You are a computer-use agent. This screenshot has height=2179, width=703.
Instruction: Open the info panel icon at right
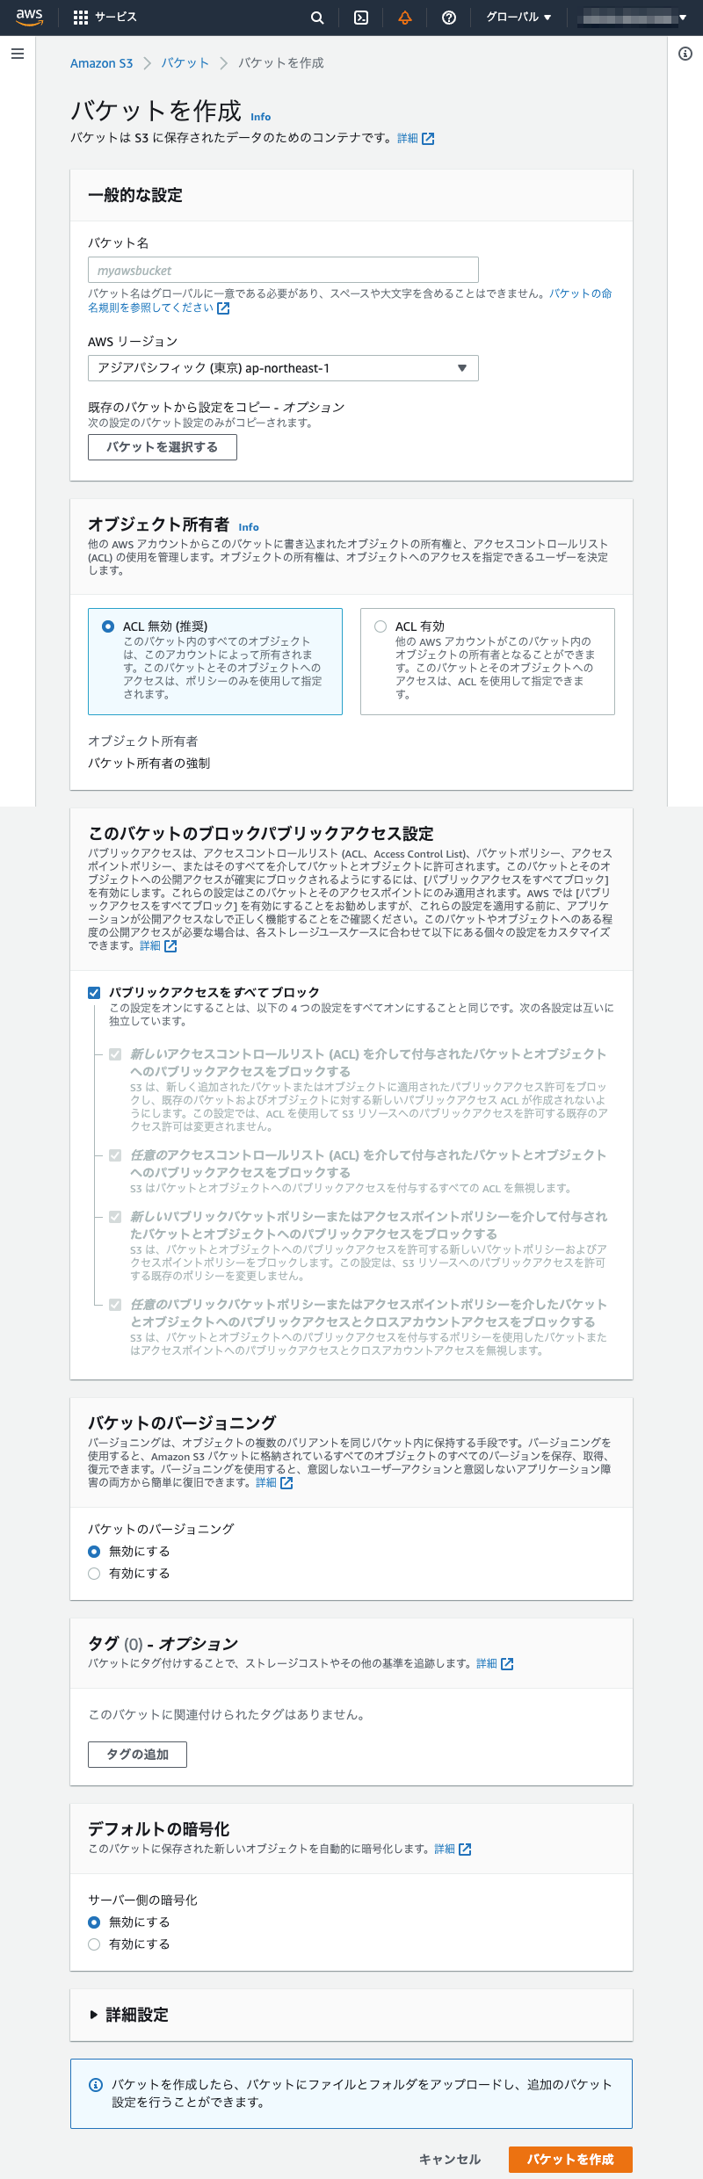[x=685, y=54]
